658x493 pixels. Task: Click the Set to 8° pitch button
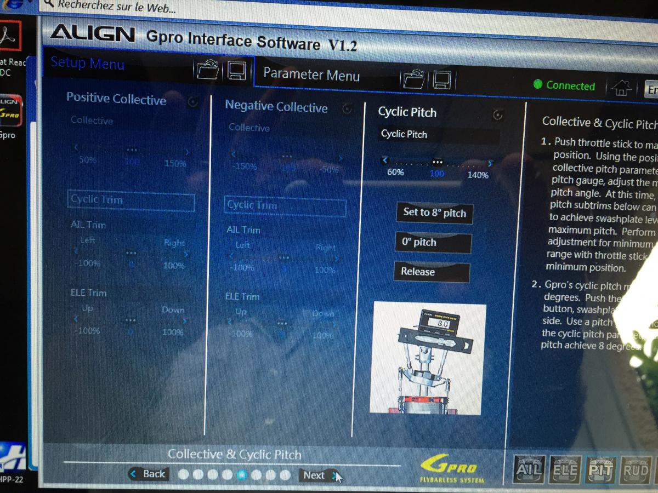click(434, 213)
